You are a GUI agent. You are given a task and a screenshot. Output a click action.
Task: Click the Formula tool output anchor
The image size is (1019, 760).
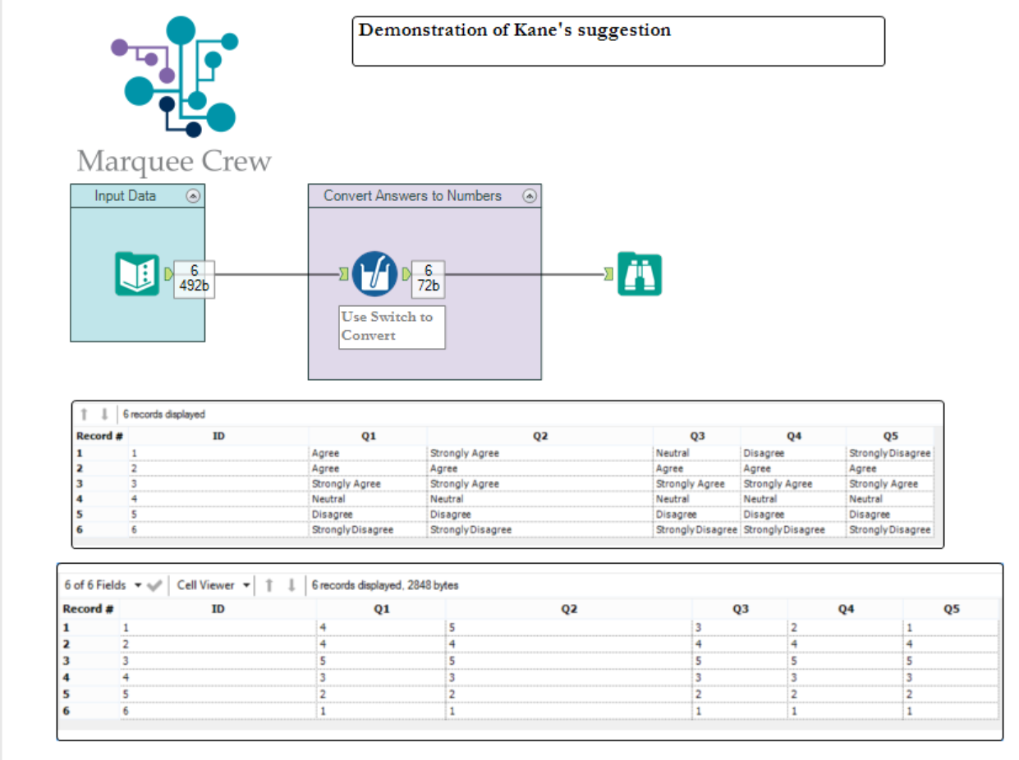[x=406, y=274]
